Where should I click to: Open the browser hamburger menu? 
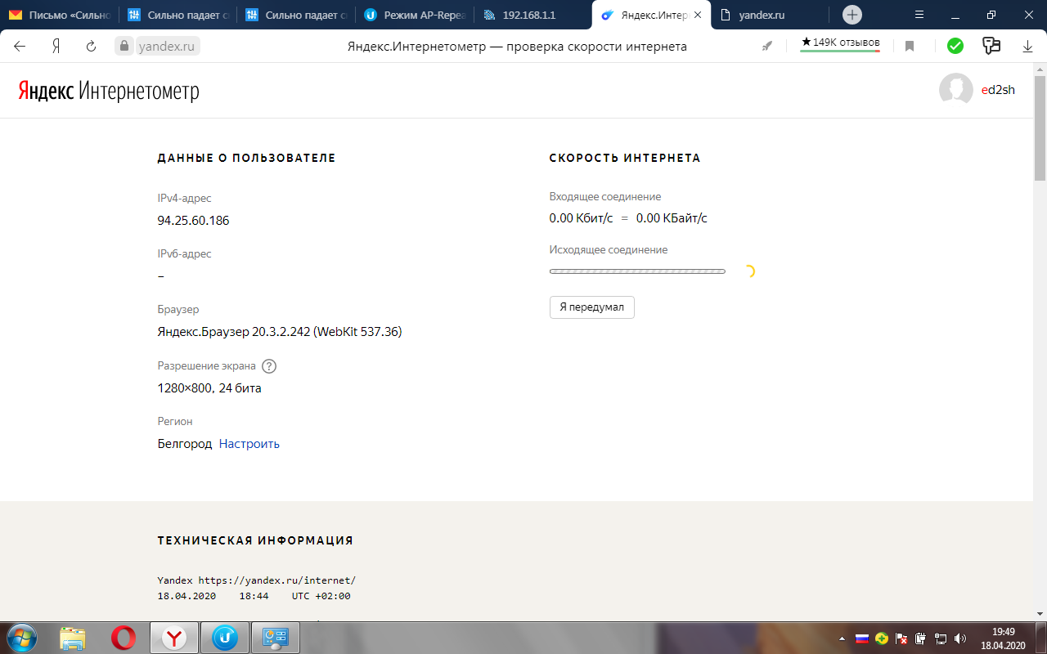(x=919, y=15)
